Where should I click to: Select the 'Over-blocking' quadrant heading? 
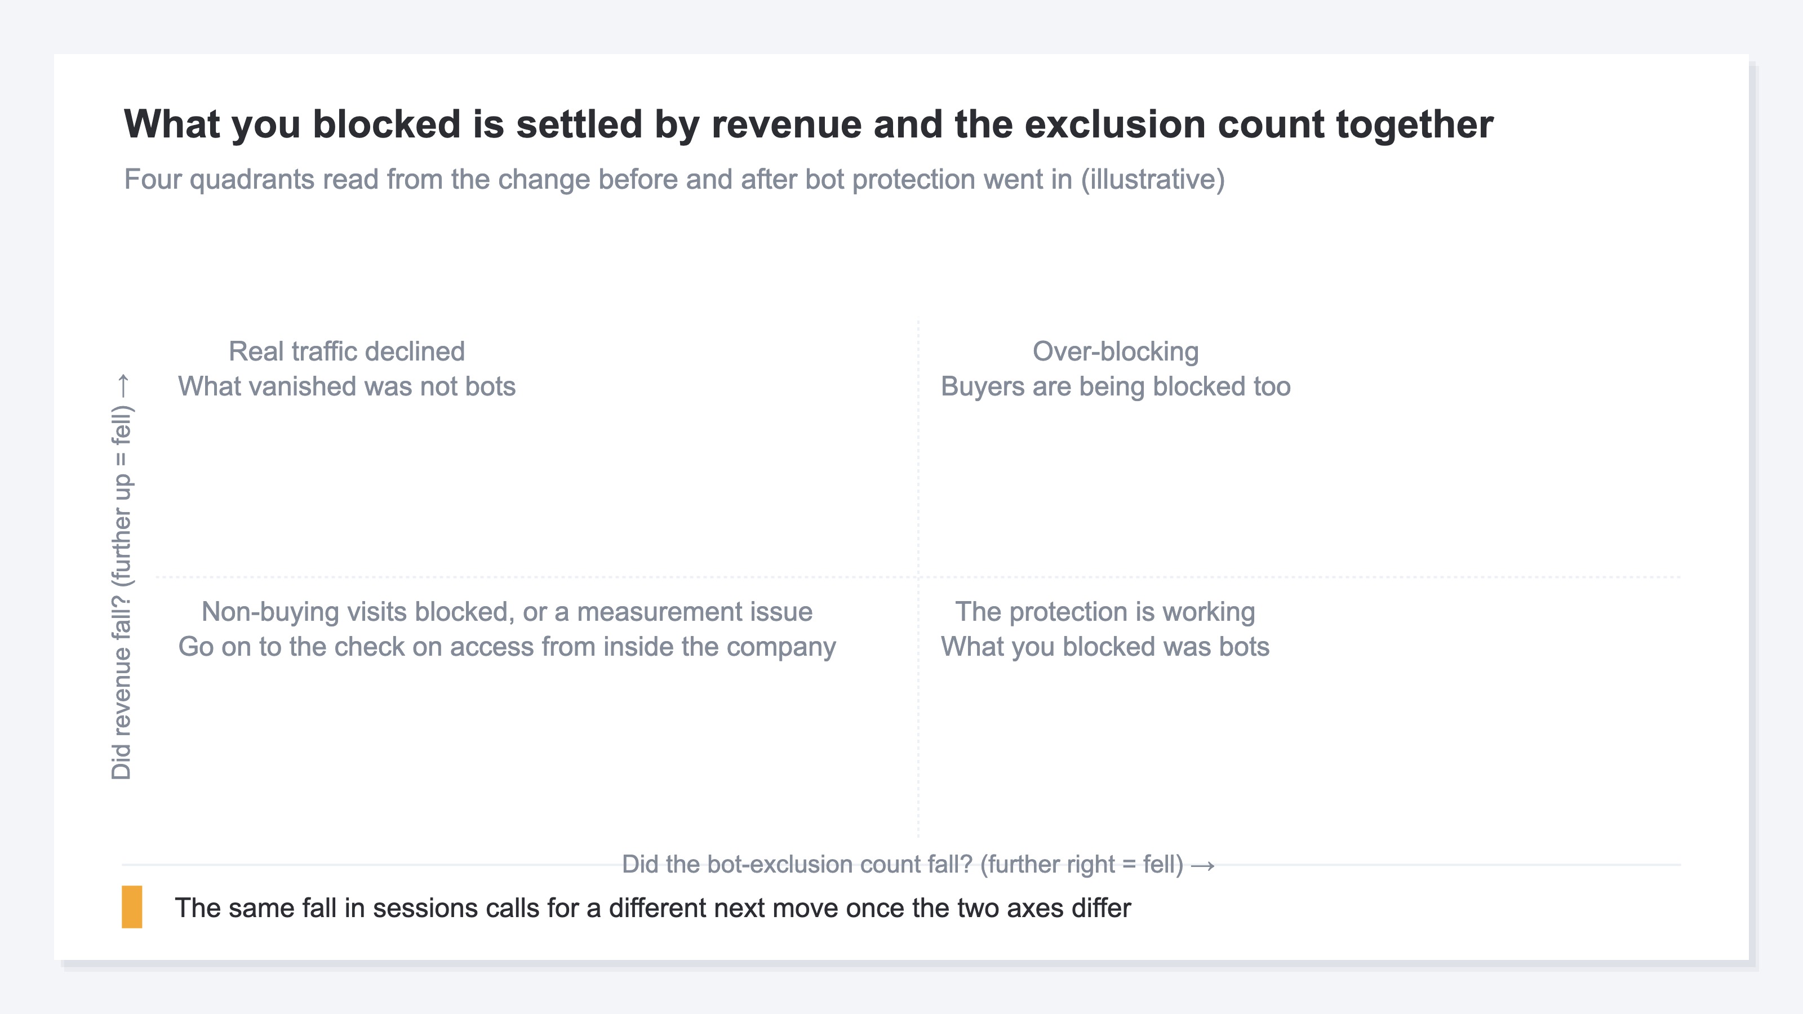tap(1116, 352)
